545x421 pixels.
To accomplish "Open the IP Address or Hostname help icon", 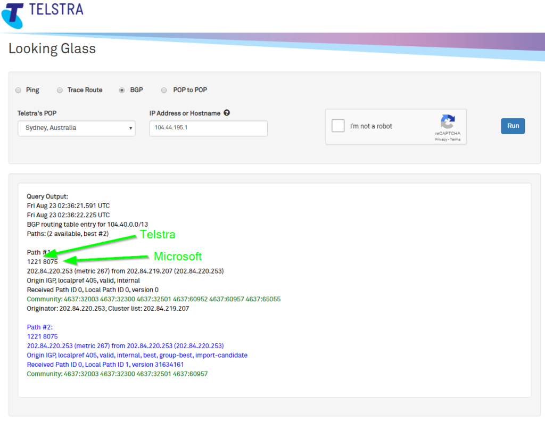I will [227, 113].
